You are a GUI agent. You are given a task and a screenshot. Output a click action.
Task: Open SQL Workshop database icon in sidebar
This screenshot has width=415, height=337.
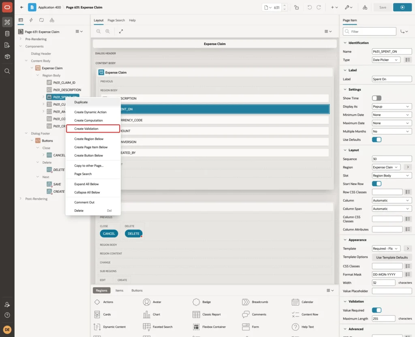point(7,34)
